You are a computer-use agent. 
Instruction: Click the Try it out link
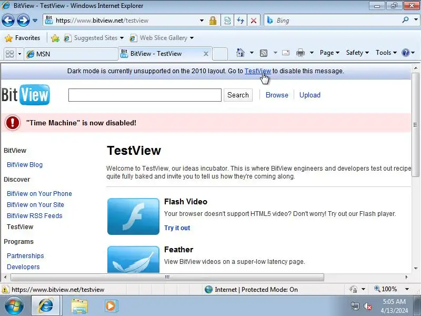pyautogui.click(x=177, y=228)
